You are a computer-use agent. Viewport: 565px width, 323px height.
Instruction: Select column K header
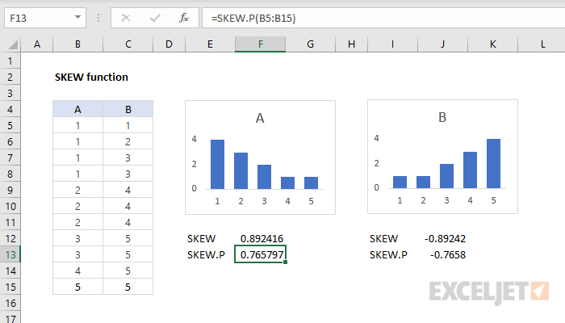point(492,44)
